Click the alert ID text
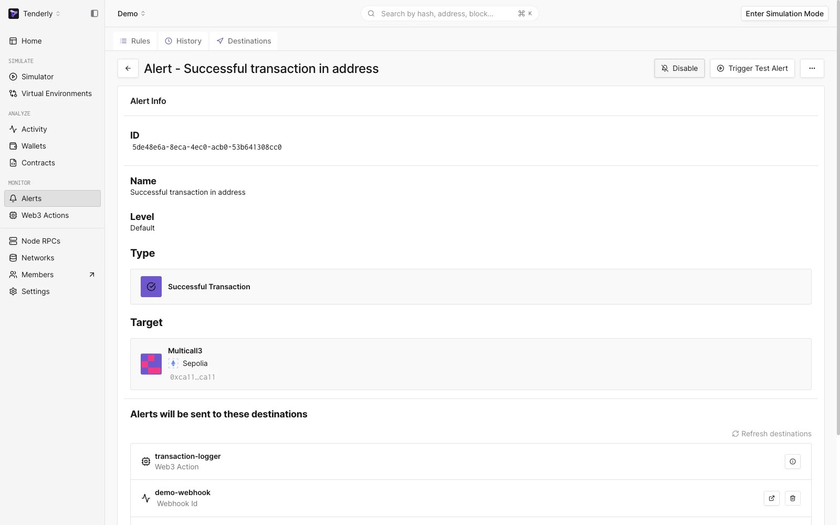Viewport: 840px width, 525px height. (x=207, y=147)
